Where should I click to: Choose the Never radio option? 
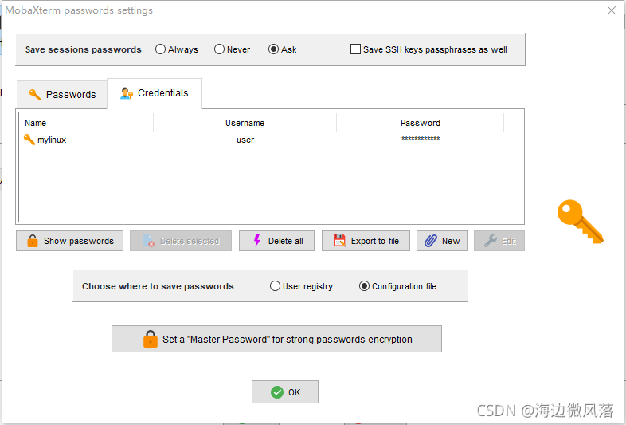coord(220,49)
